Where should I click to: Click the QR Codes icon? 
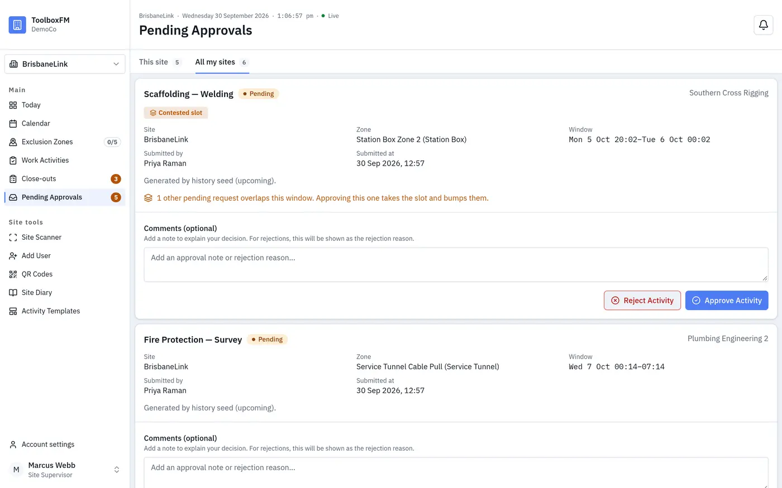click(13, 274)
